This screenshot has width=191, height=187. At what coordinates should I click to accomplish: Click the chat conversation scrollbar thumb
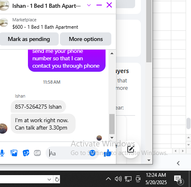[x=112, y=124]
